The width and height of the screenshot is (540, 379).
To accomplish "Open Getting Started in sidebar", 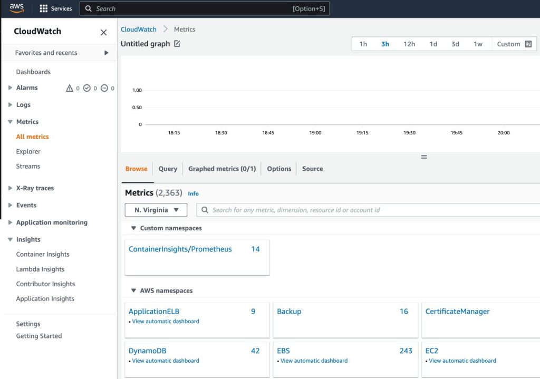I will pos(39,336).
